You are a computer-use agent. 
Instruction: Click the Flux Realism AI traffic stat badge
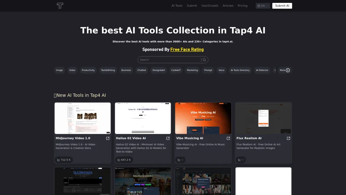click(x=241, y=160)
